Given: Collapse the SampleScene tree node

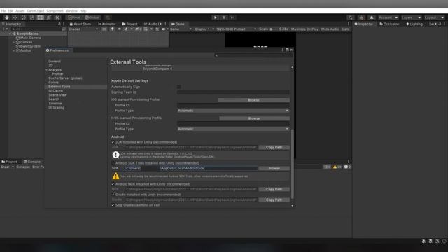Looking at the screenshot, I should pyautogui.click(x=10, y=34).
